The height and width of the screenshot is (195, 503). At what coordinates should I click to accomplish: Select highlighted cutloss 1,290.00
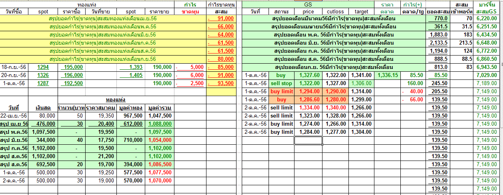335,92
